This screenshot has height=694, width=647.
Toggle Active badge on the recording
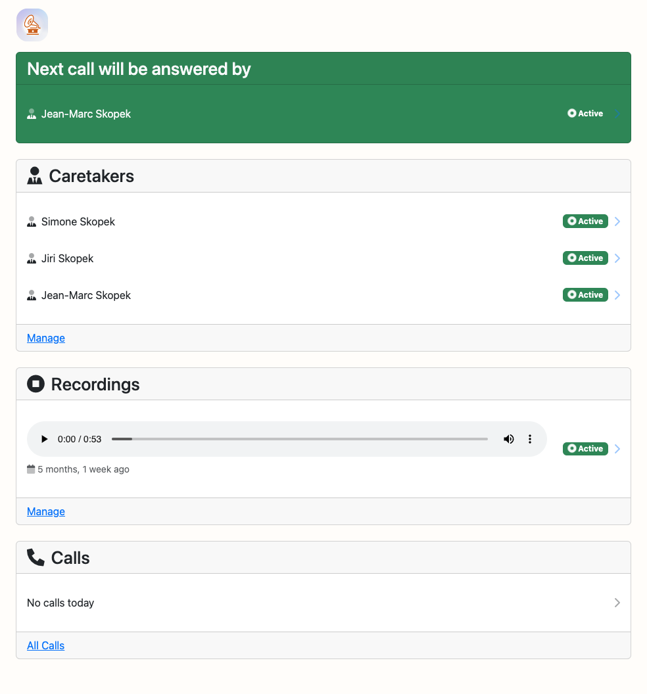coord(585,448)
